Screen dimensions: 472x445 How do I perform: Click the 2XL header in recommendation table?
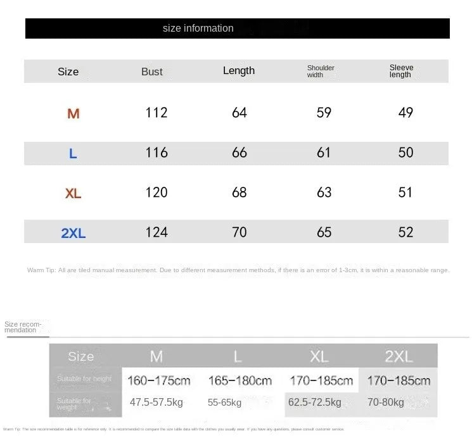click(399, 356)
